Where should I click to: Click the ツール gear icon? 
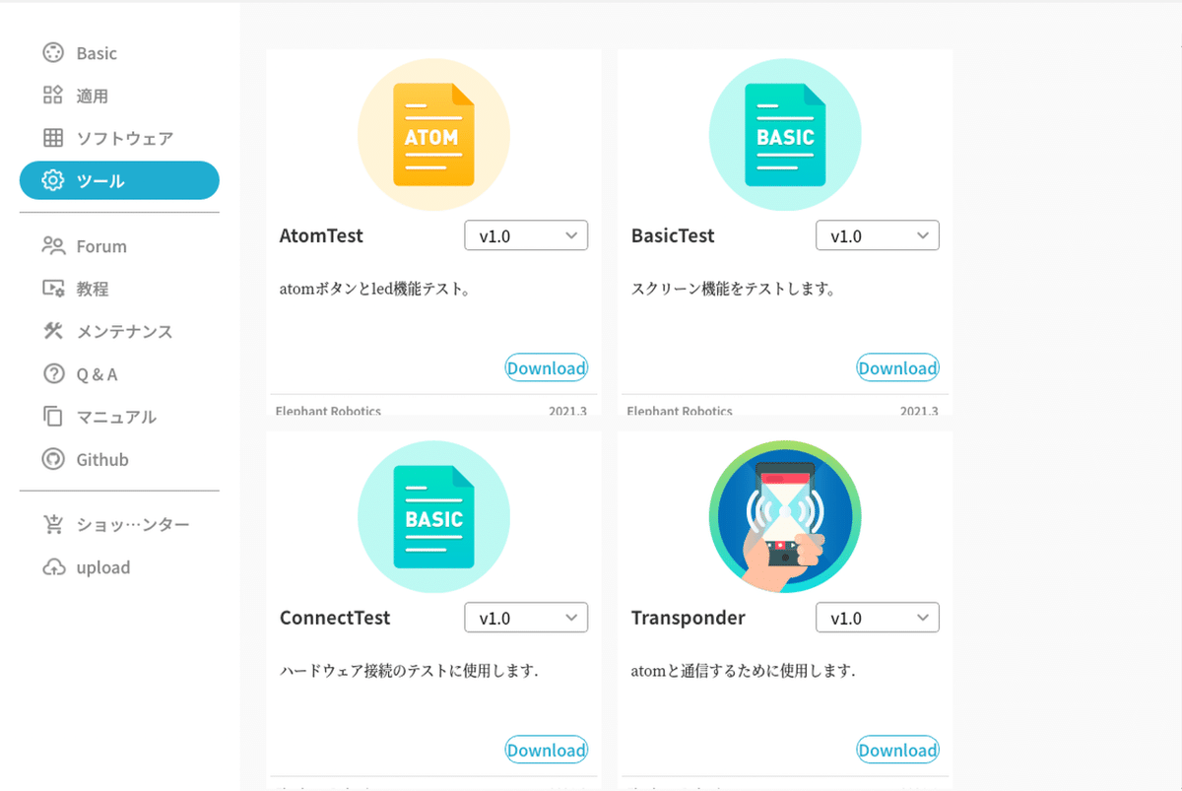tap(51, 180)
